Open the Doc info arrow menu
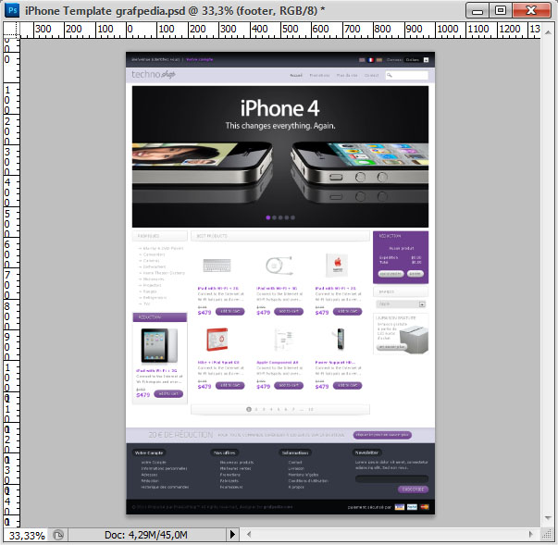The image size is (558, 545). coord(232,534)
